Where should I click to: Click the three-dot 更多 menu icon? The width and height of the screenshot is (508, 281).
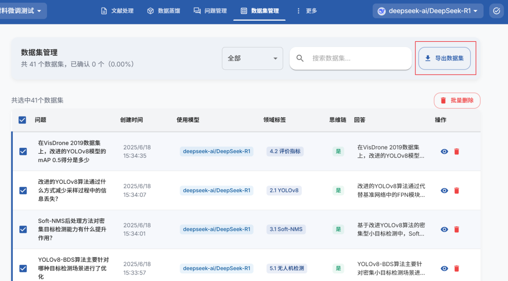point(299,10)
